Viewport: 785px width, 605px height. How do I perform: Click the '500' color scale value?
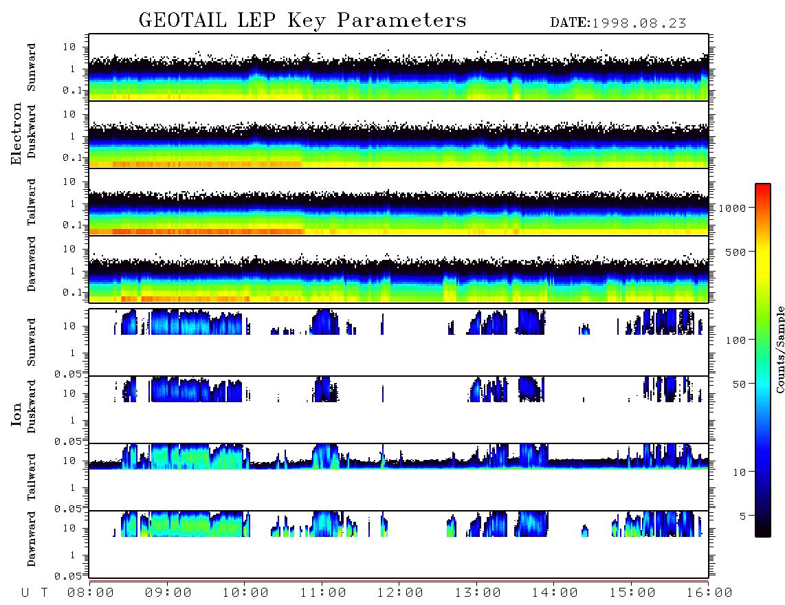(736, 252)
